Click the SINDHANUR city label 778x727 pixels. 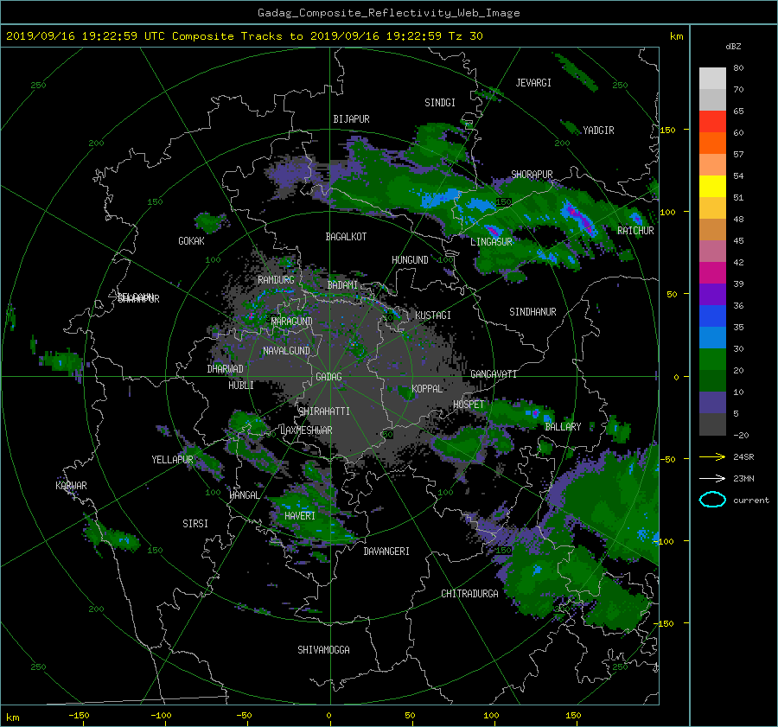532,312
